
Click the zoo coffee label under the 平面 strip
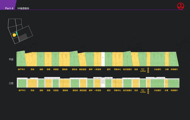(x=143, y=70)
